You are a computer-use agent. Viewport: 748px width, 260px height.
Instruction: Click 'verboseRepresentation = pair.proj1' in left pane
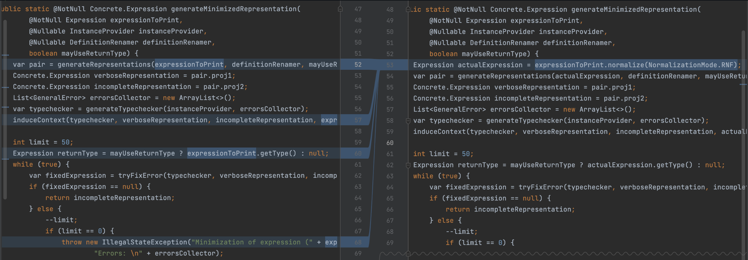coord(165,76)
